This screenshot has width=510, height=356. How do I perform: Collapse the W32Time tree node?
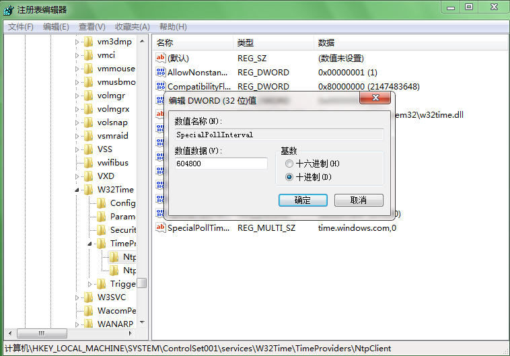[77, 190]
